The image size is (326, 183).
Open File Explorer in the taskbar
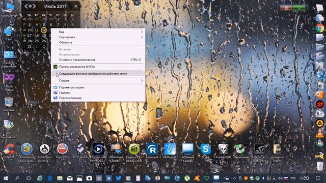point(60,178)
